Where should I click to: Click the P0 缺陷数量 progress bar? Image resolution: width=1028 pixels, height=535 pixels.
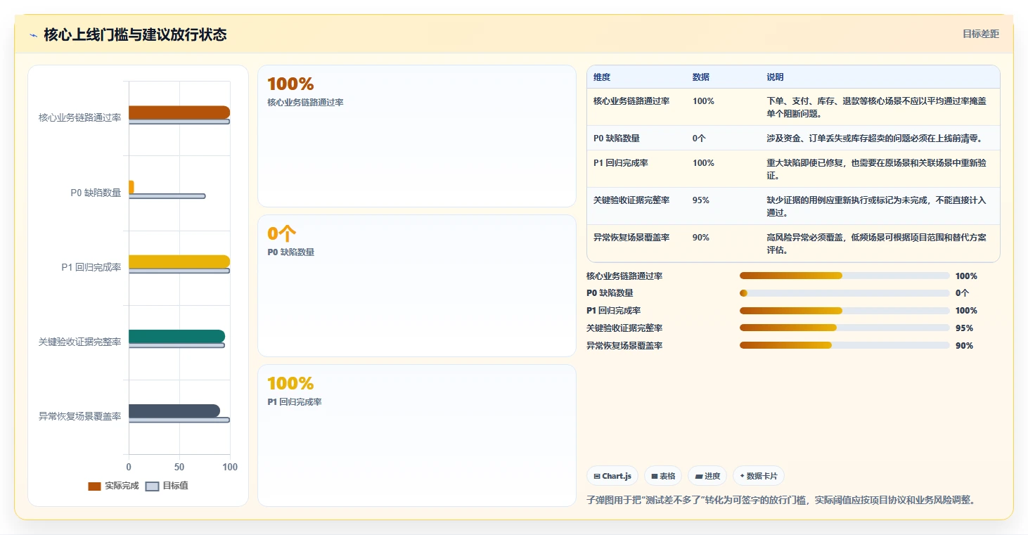(844, 293)
